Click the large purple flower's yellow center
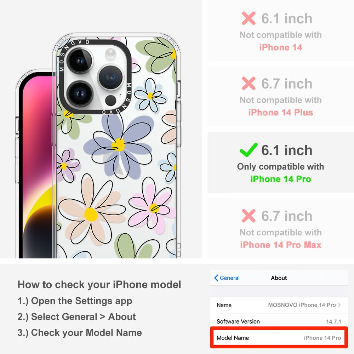Viewport: 354px width, 354px height. (x=118, y=145)
